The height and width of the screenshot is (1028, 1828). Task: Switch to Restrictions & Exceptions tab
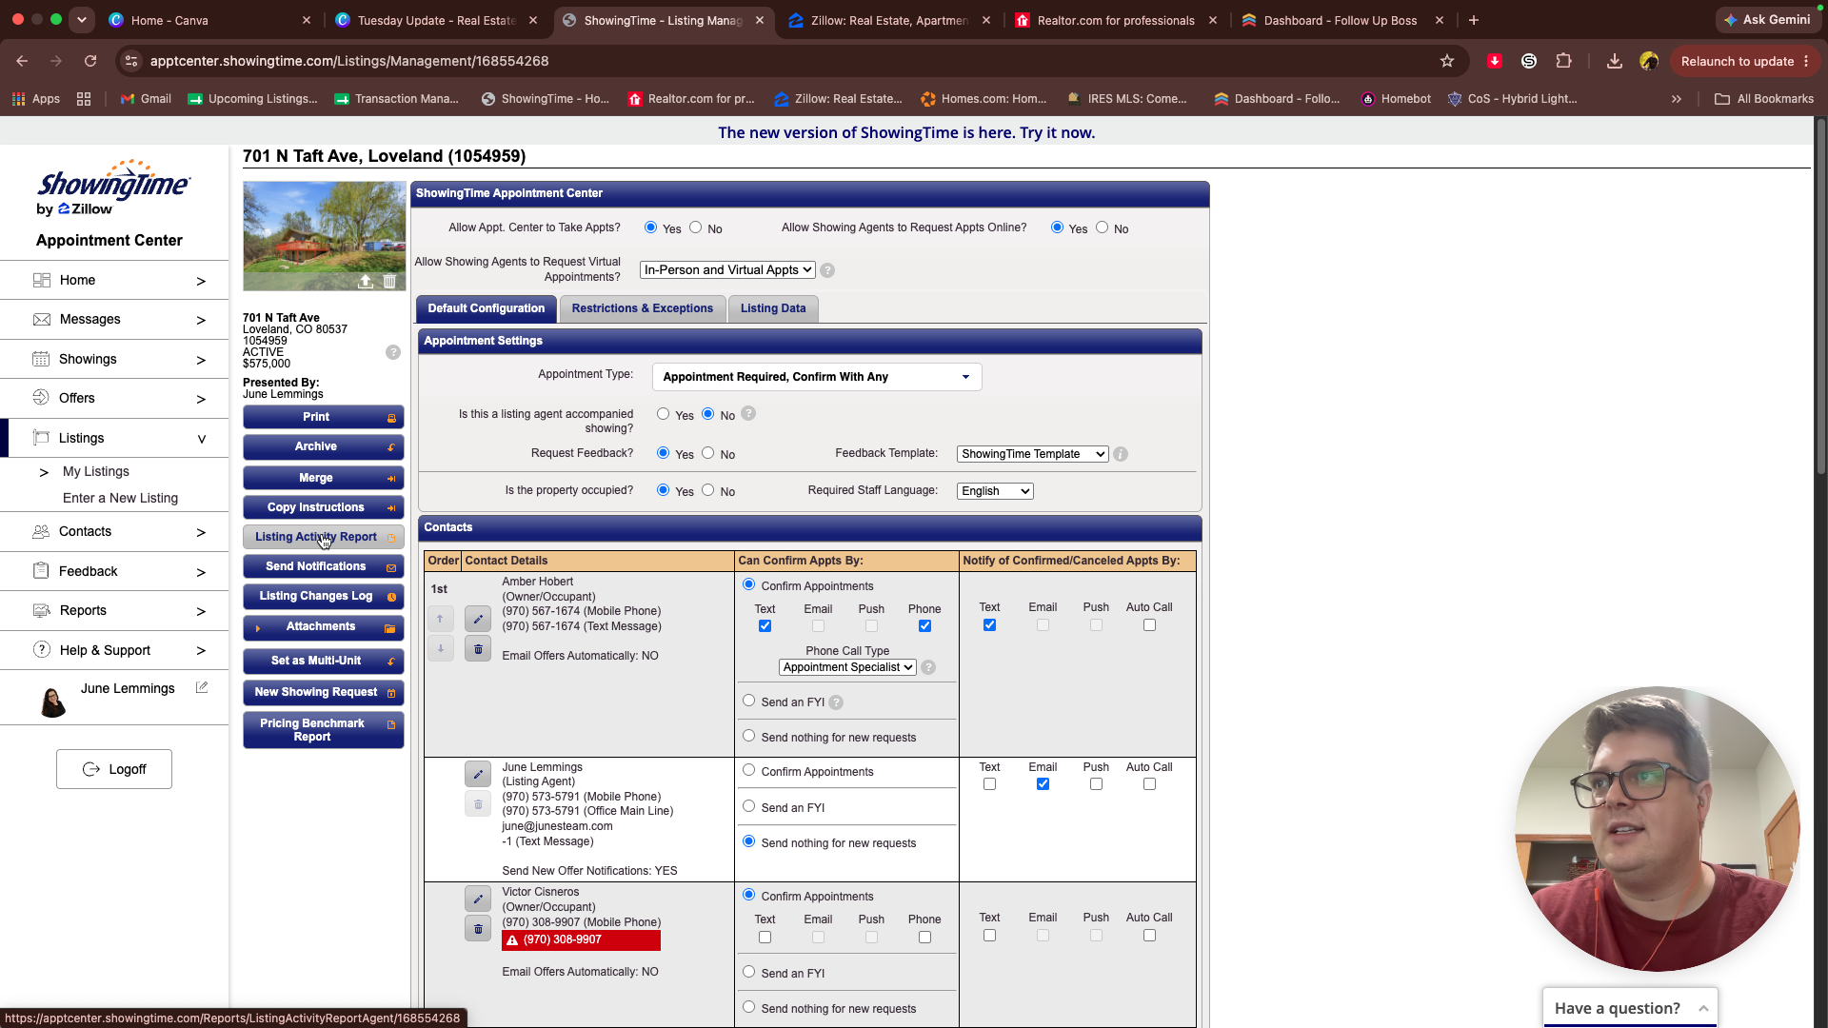[x=643, y=308]
